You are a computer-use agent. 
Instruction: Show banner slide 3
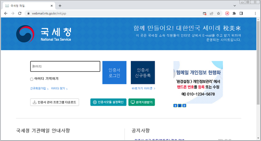184,105
